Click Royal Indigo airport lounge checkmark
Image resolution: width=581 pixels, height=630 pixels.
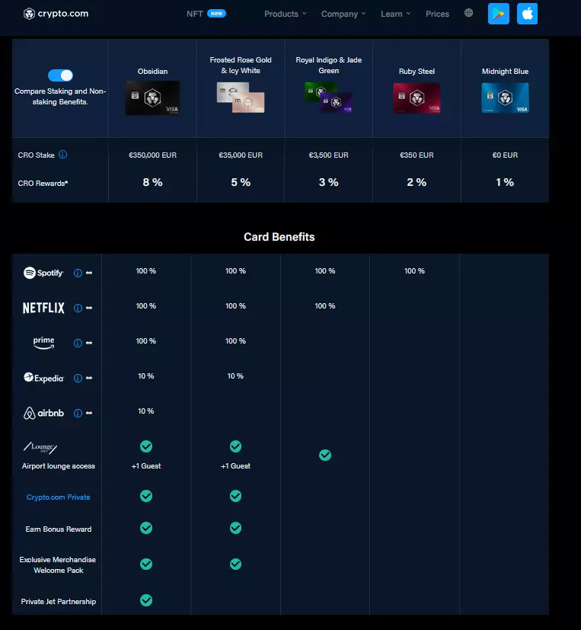325,455
